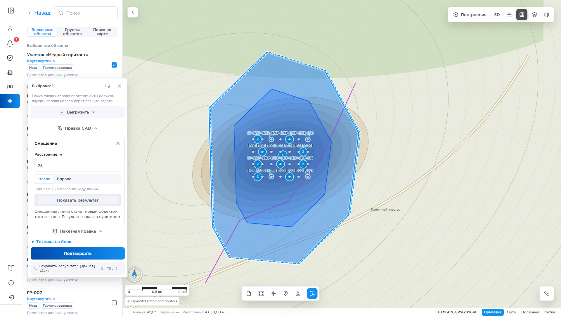Switch to Группы объектов tab
The width and height of the screenshot is (561, 316).
(x=72, y=32)
